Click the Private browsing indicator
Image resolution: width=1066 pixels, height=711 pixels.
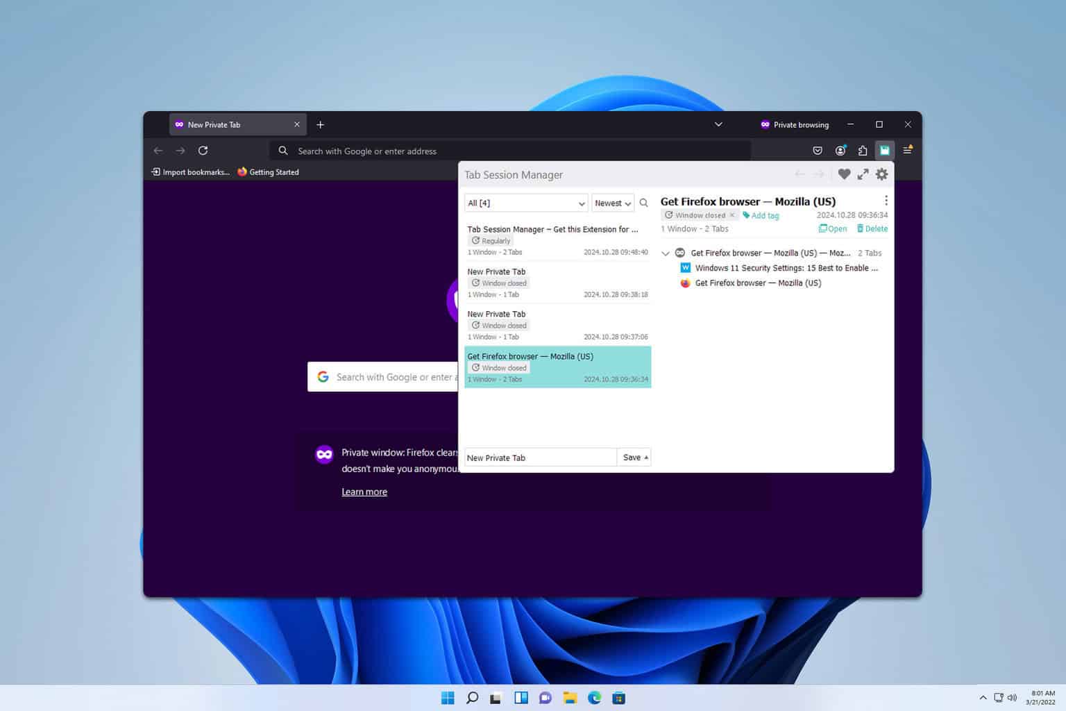[x=795, y=124]
